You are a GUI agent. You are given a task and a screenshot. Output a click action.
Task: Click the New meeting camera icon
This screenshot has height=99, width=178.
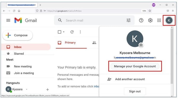pyautogui.click(x=8, y=66)
